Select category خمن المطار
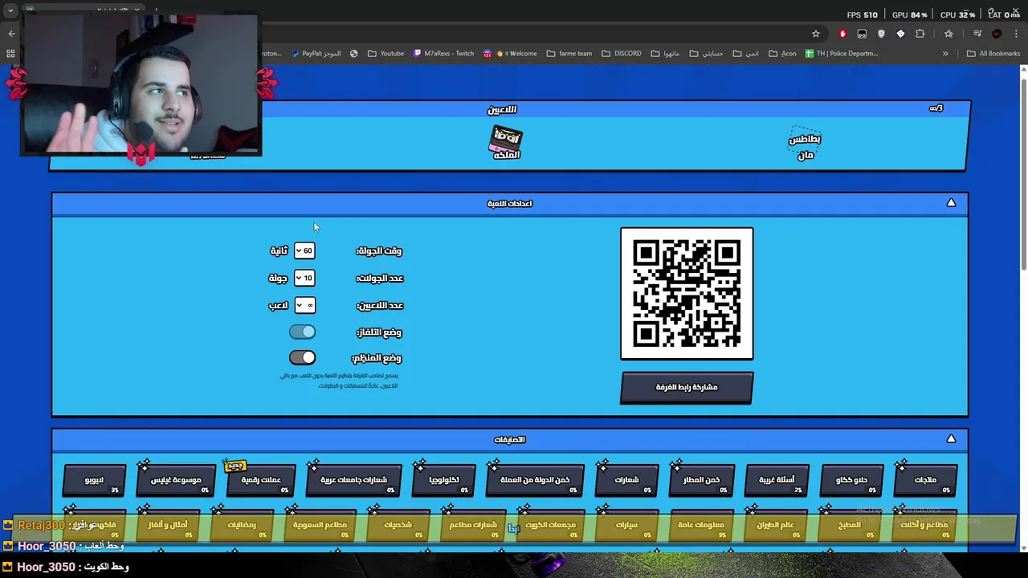 point(701,480)
